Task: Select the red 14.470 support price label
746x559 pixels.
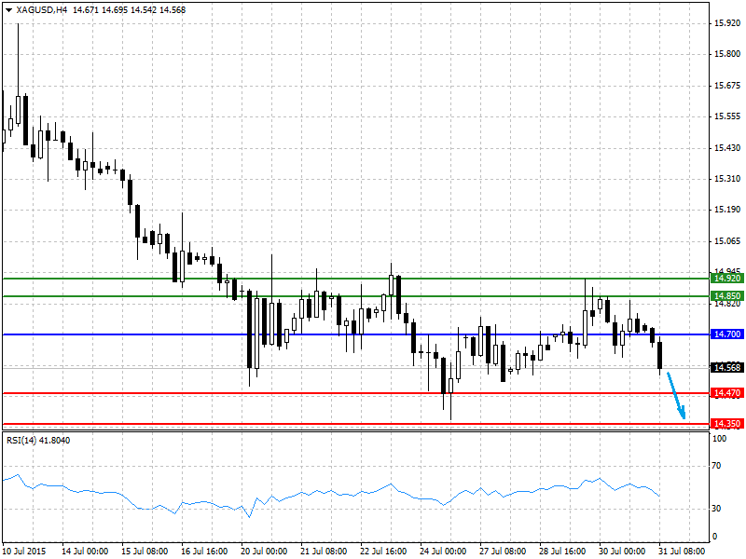Action: [727, 393]
